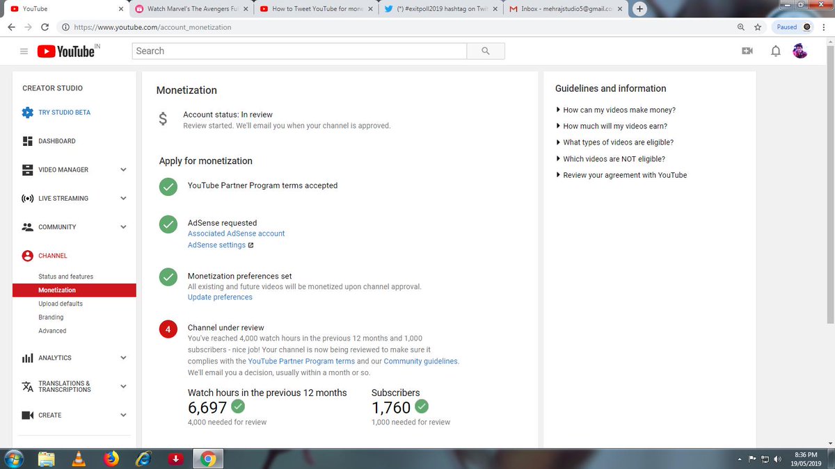Open Firefox from the taskbar
835x469 pixels.
tap(111, 459)
